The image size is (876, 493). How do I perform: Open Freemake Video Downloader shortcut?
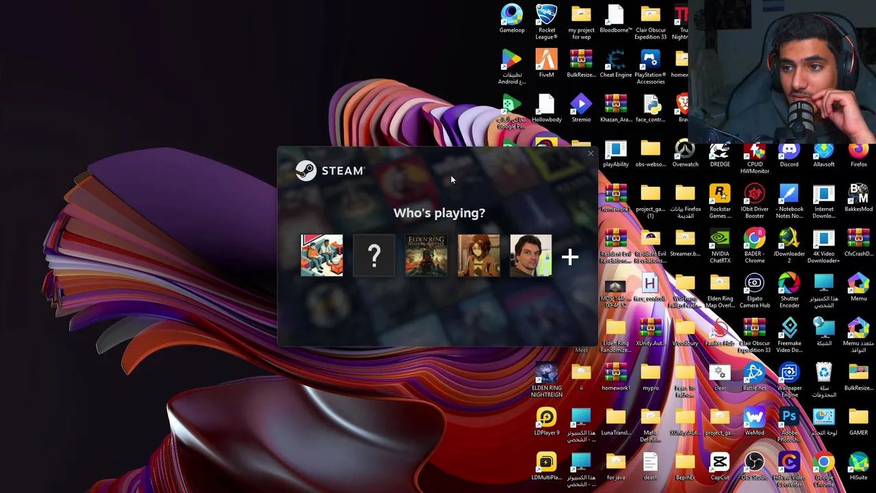tap(789, 336)
